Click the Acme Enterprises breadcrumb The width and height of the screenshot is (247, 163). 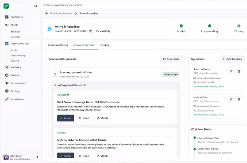[x=89, y=13]
